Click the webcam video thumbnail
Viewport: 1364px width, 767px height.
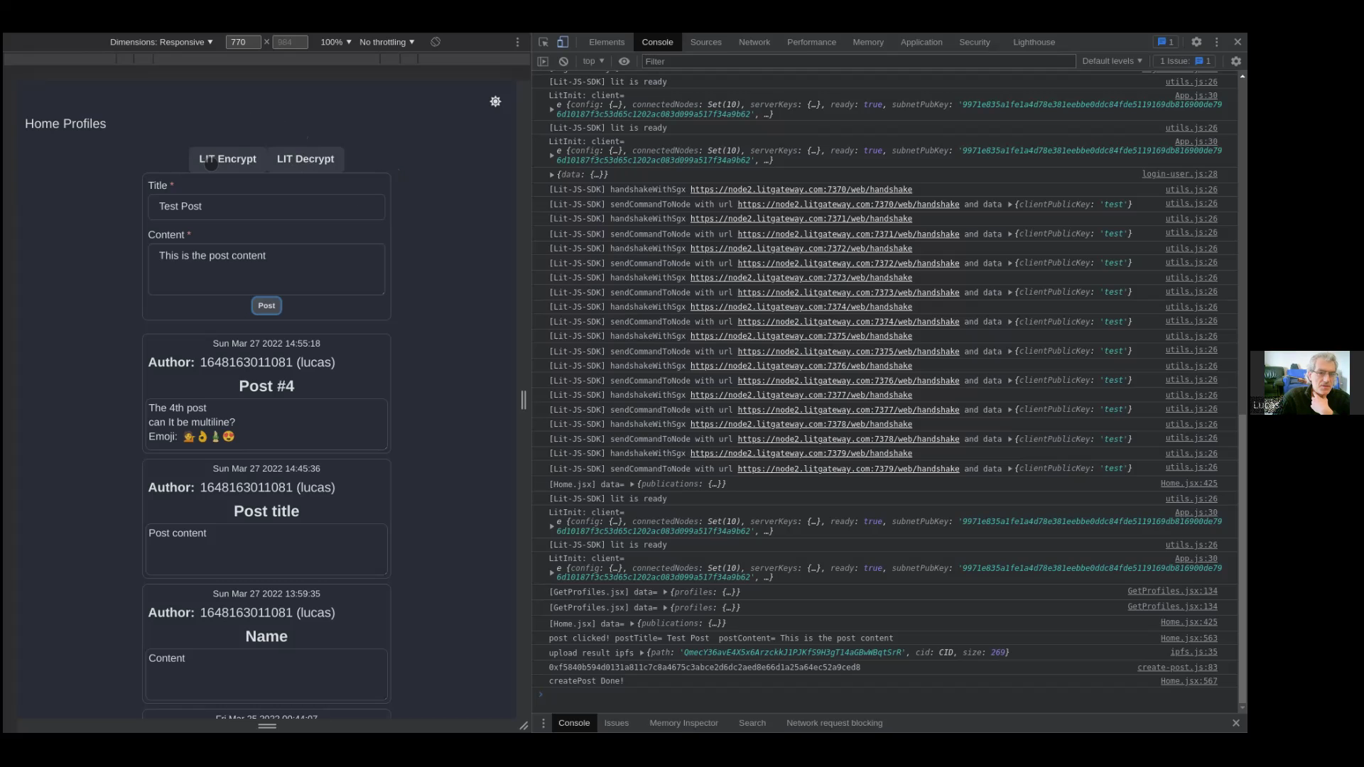[1306, 383]
